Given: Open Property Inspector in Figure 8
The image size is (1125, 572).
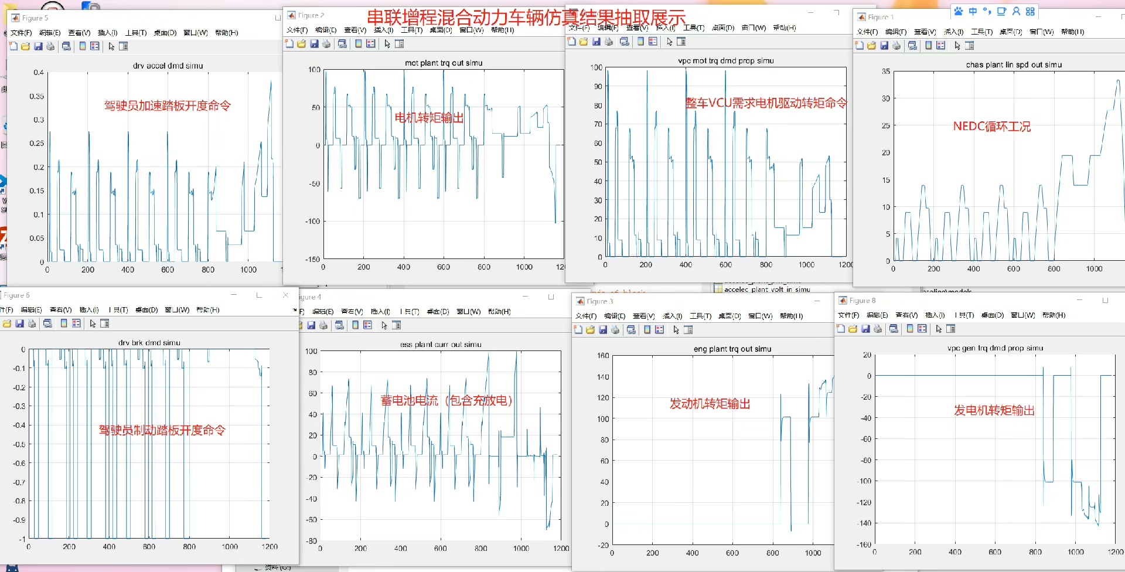Looking at the screenshot, I should click(951, 329).
